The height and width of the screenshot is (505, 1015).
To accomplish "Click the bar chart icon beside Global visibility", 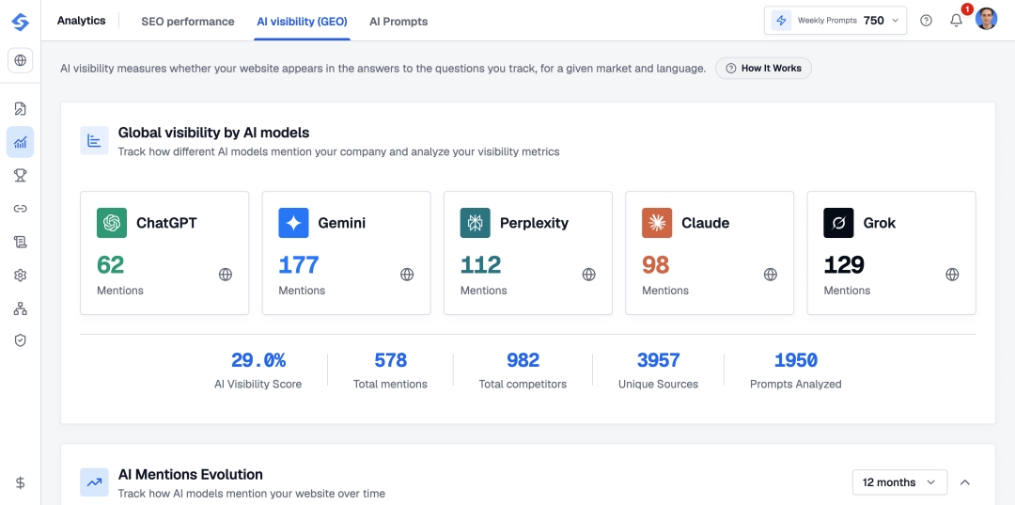I will (x=95, y=140).
